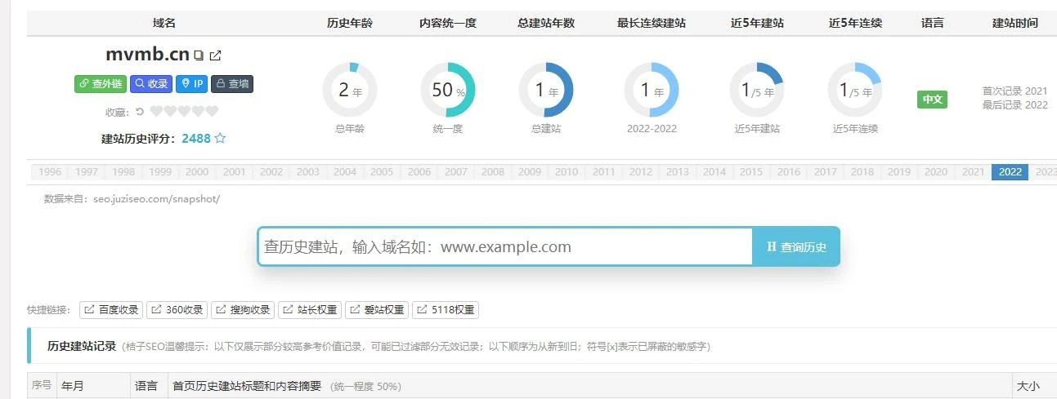Click the 收录 search button
This screenshot has height=399, width=1057.
(x=151, y=84)
